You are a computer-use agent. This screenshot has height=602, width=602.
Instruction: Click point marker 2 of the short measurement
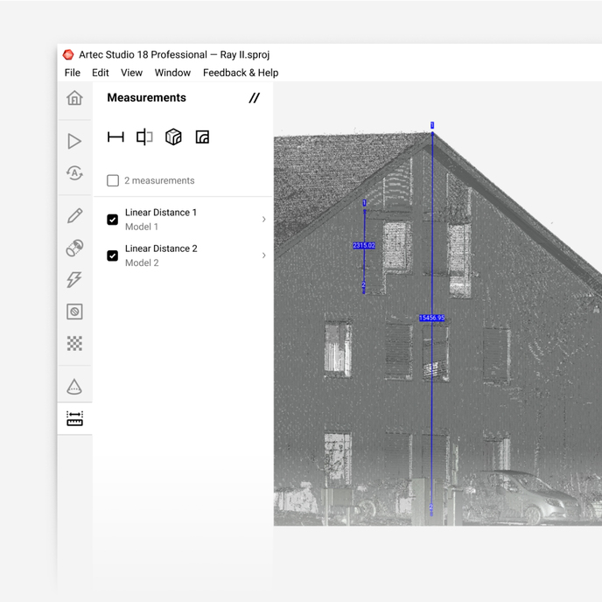pyautogui.click(x=364, y=285)
